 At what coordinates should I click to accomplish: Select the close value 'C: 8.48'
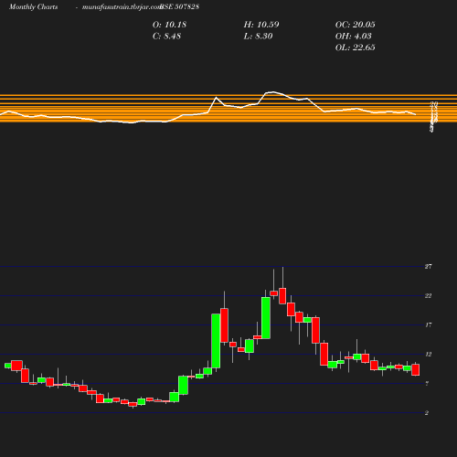(166, 37)
